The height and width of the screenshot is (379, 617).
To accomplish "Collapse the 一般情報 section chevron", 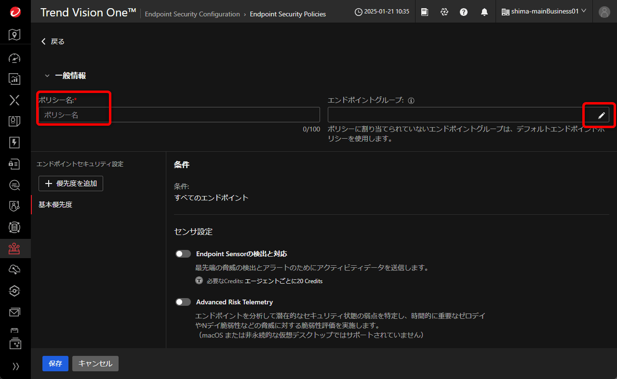I will (x=47, y=76).
